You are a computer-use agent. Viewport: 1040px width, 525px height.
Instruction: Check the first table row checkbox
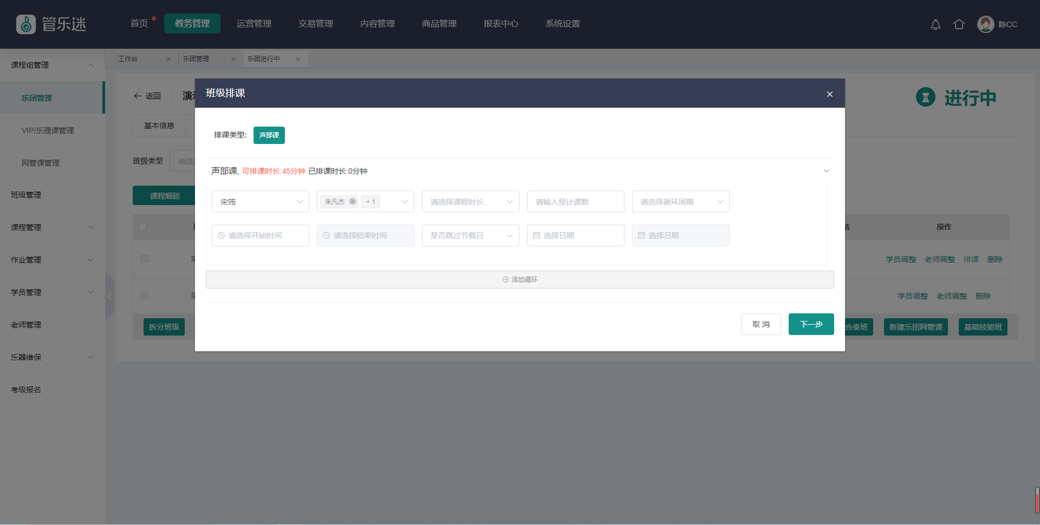point(145,259)
